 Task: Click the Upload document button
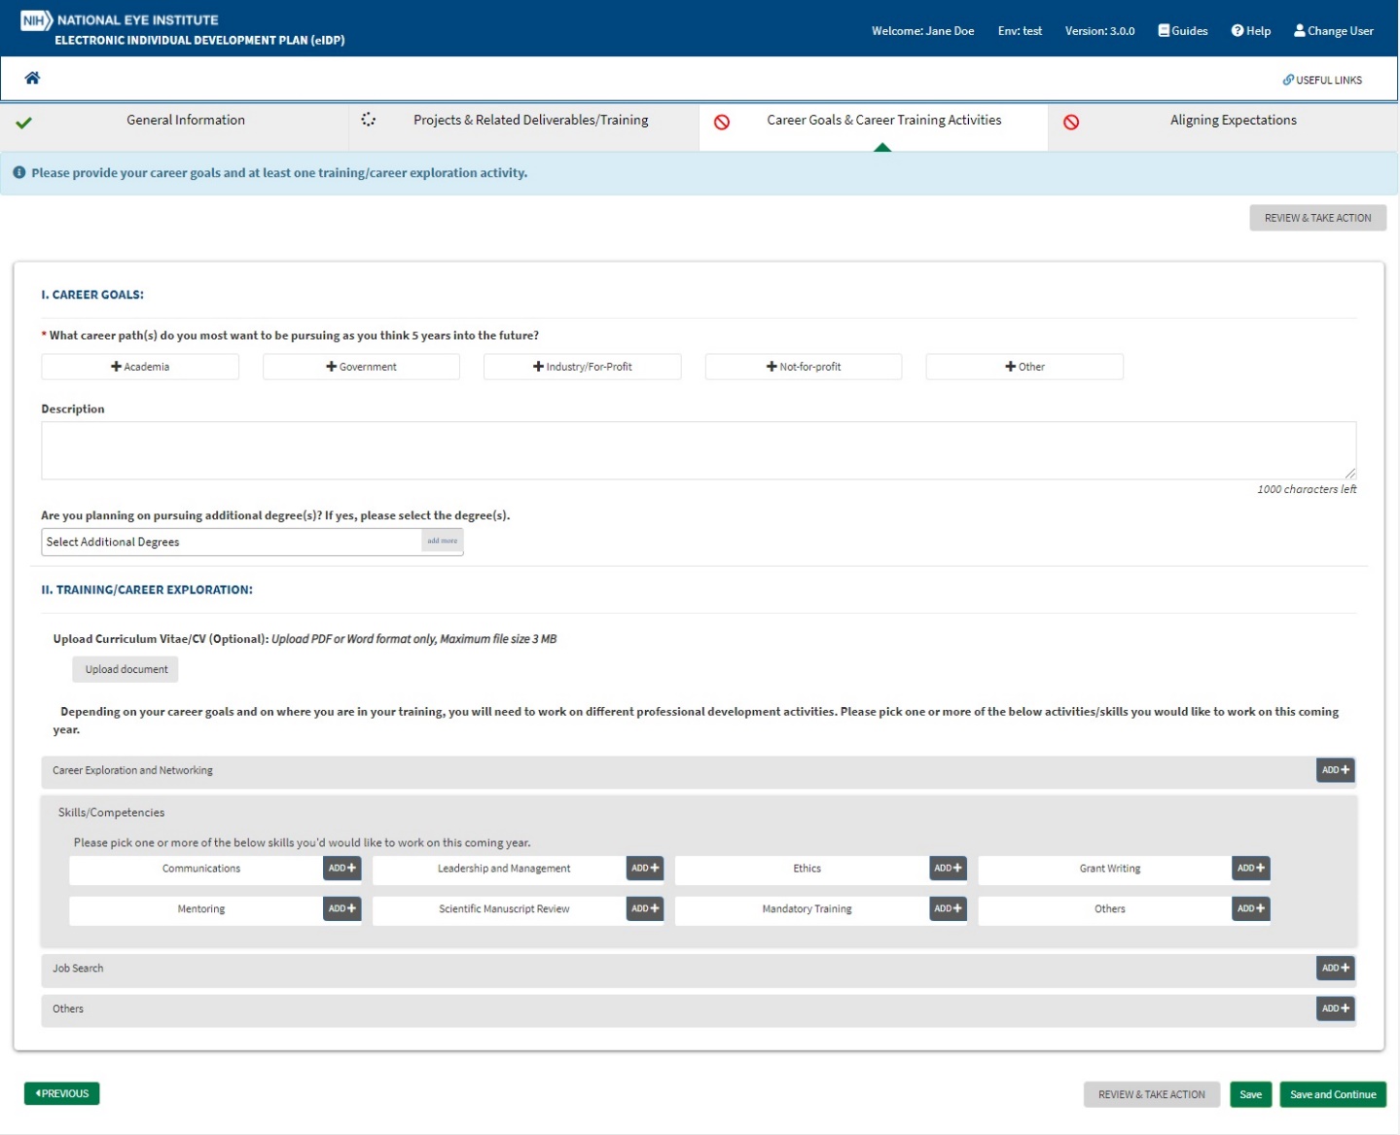(126, 669)
